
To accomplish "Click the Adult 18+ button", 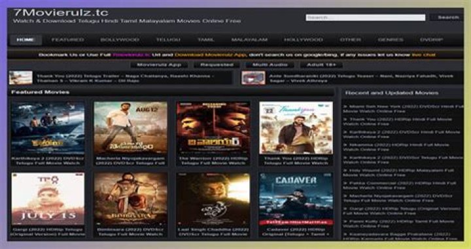I will click(321, 65).
